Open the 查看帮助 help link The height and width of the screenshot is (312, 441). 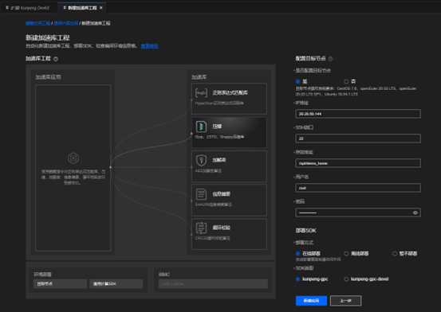[x=150, y=46]
